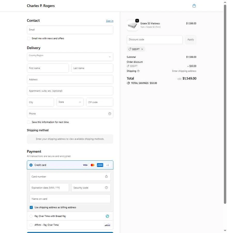Screen dimensions: 227x233
Task: Focus the First name field
Action: point(48,68)
